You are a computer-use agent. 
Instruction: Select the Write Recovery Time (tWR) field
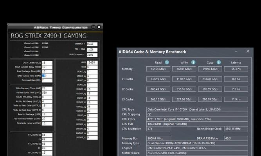pyautogui.click(x=47, y=88)
